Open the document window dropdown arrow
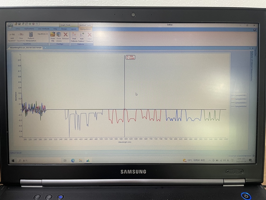This screenshot has width=266, height=200. pos(250,48)
